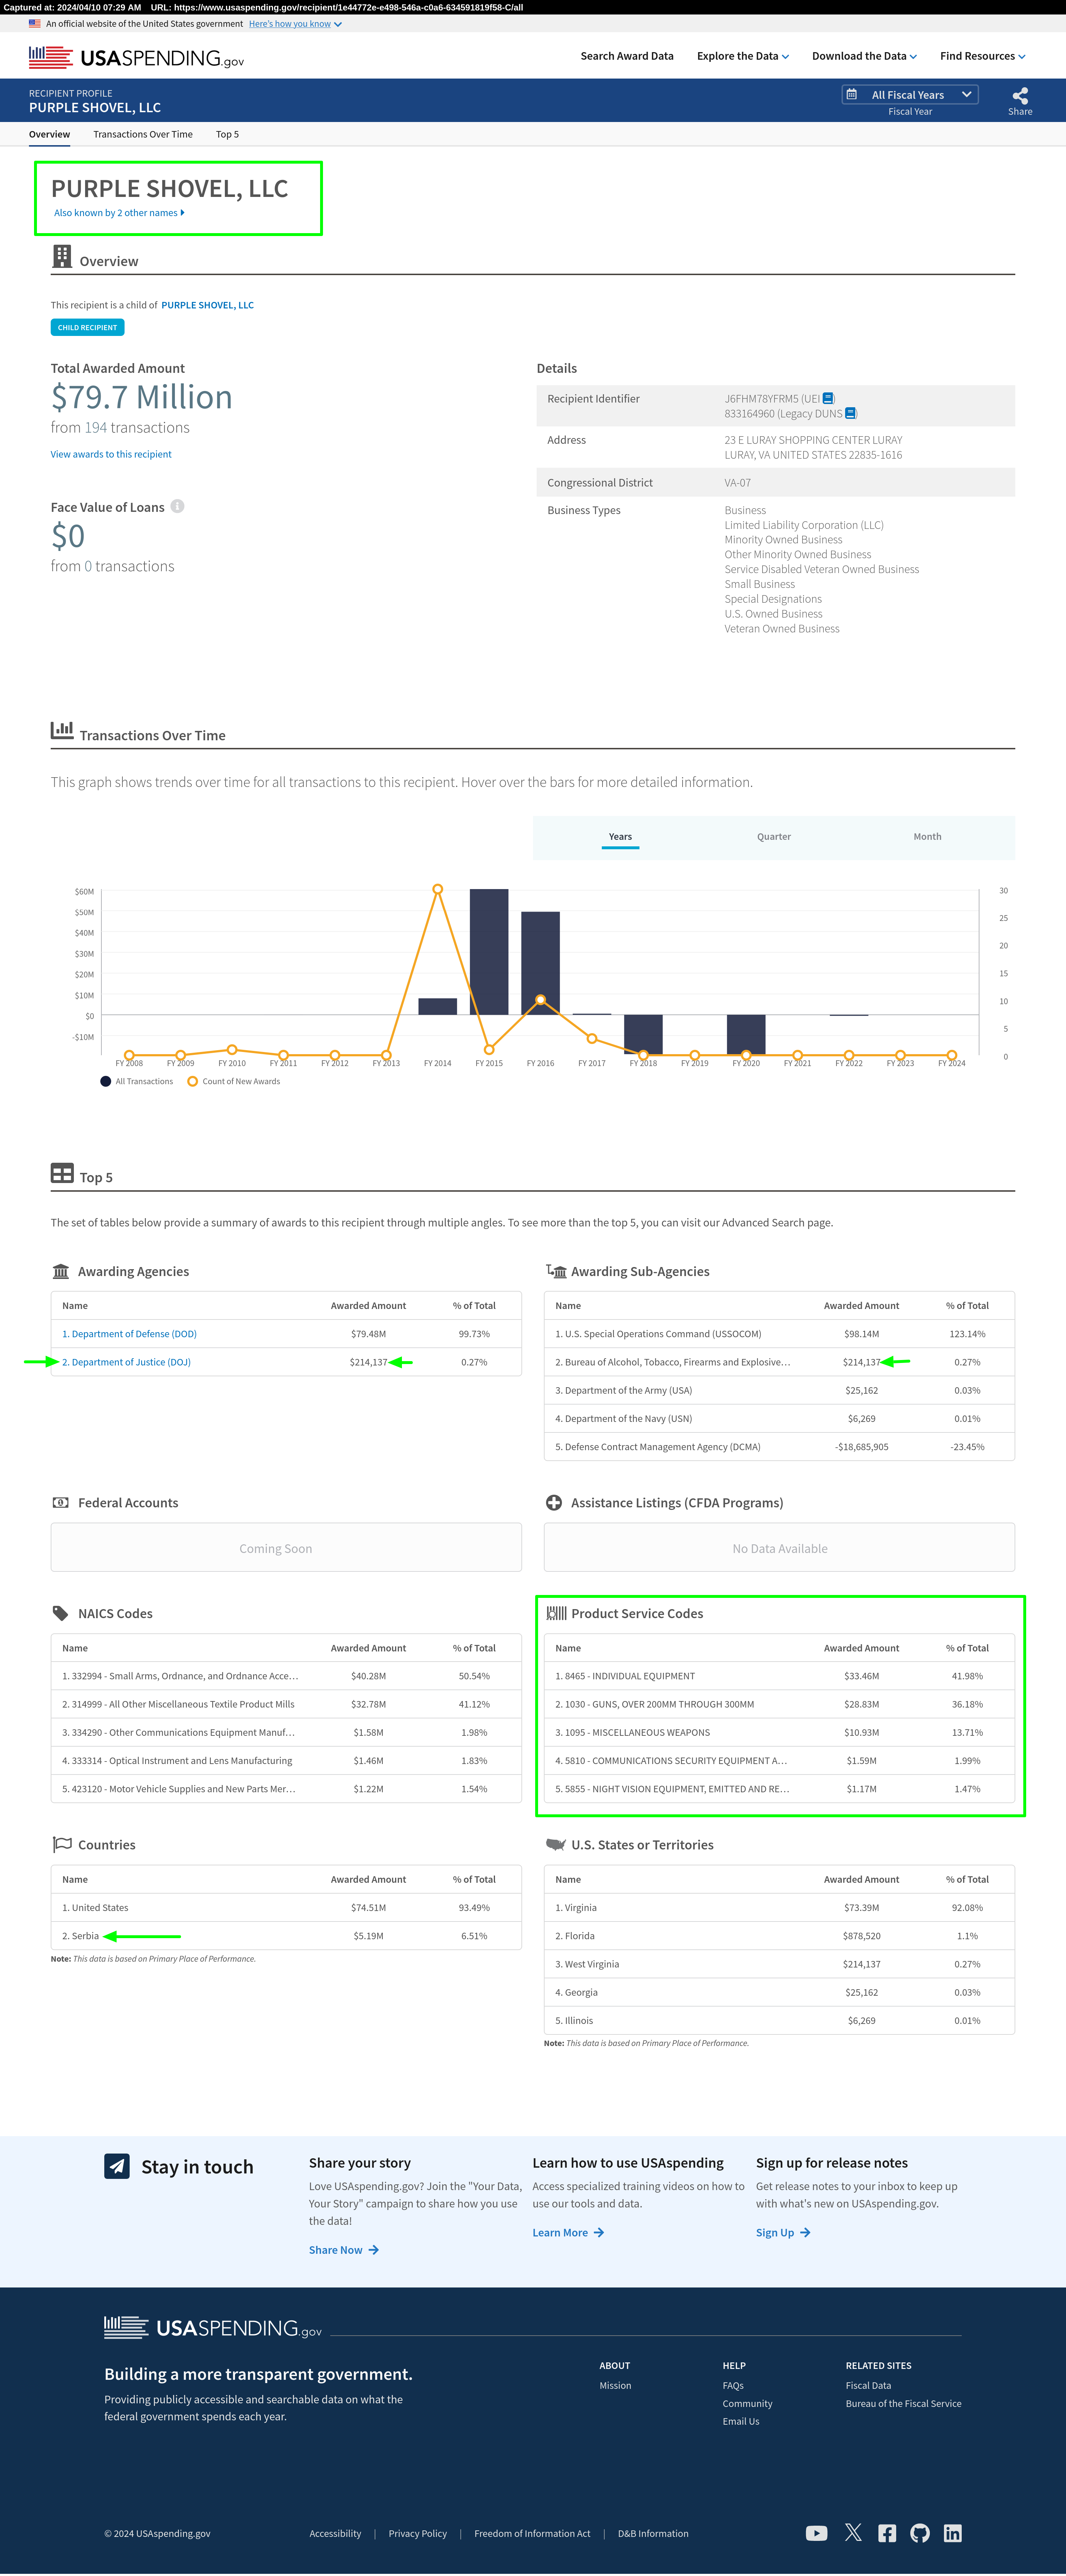Screen dimensions: 1066x2576
Task: Select the Month chart view tab
Action: coord(927,837)
